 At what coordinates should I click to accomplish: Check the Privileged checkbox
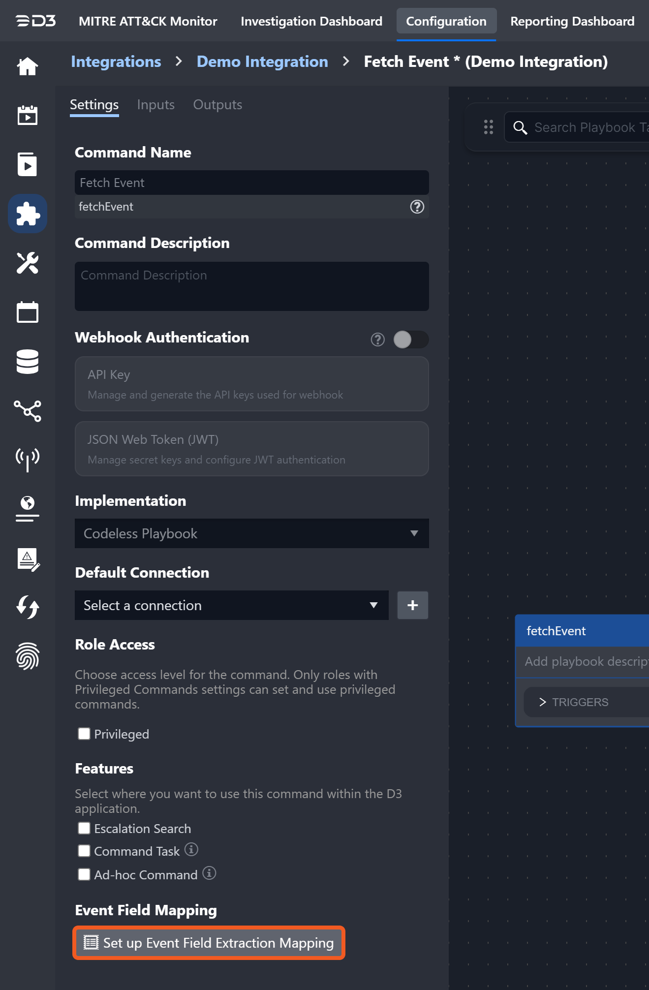coord(84,734)
